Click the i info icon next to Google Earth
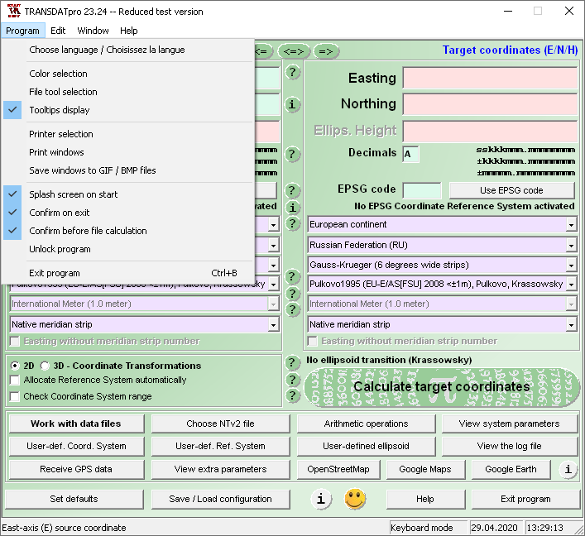 pyautogui.click(x=568, y=469)
